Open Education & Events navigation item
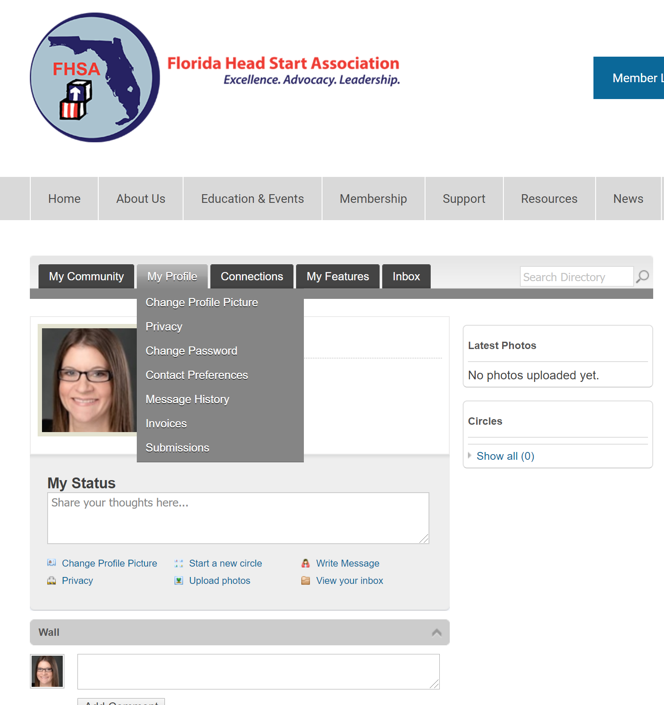This screenshot has height=705, width=664. pyautogui.click(x=252, y=199)
